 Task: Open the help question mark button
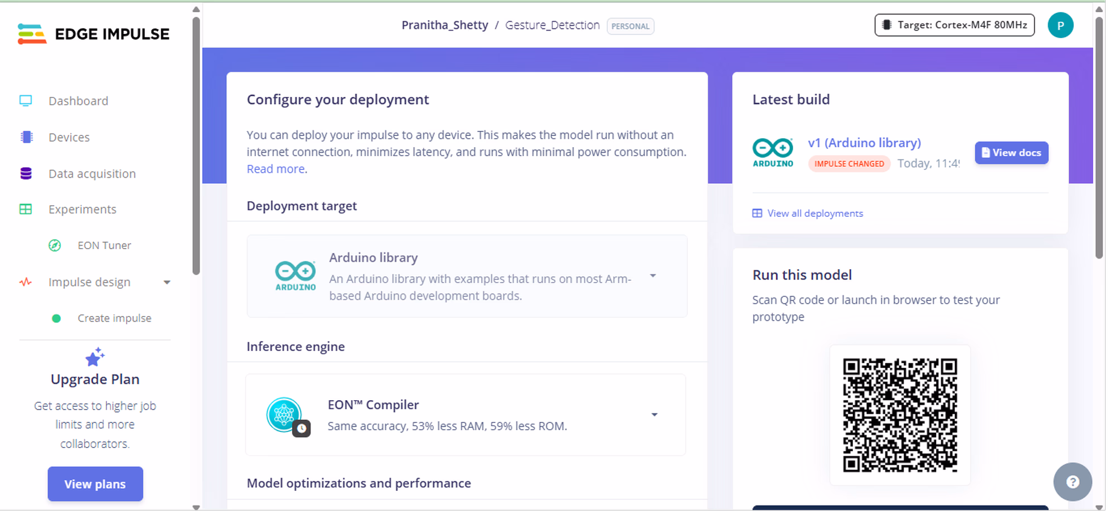(x=1072, y=482)
